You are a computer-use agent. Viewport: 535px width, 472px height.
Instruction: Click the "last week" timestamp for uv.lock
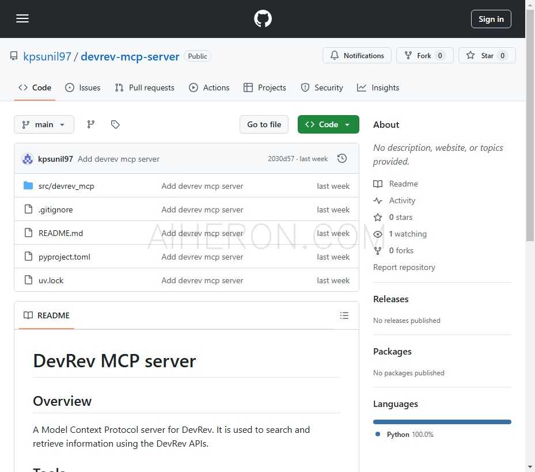click(x=333, y=280)
